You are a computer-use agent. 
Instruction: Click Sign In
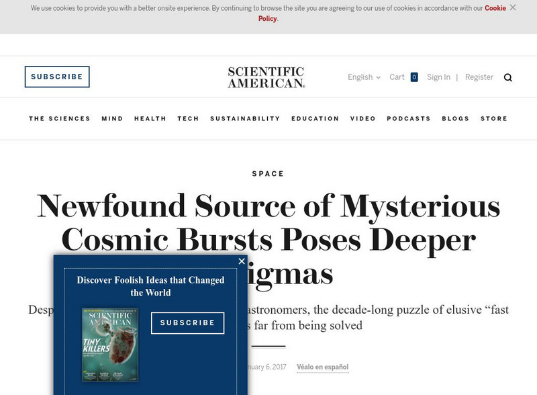point(438,77)
